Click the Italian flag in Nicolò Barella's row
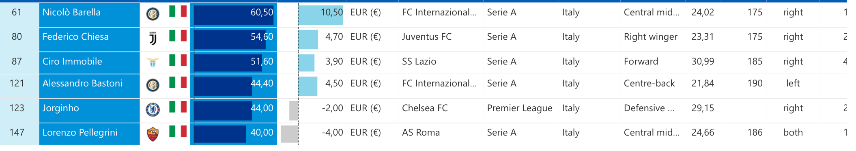 click(178, 11)
